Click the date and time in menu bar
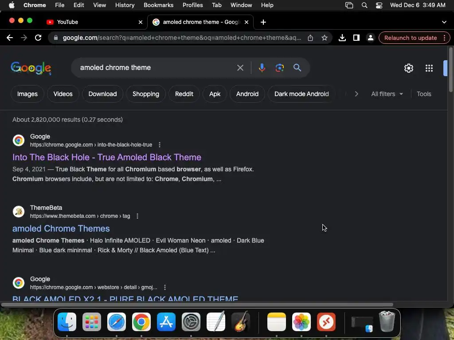Image resolution: width=454 pixels, height=340 pixels. pyautogui.click(x=418, y=5)
